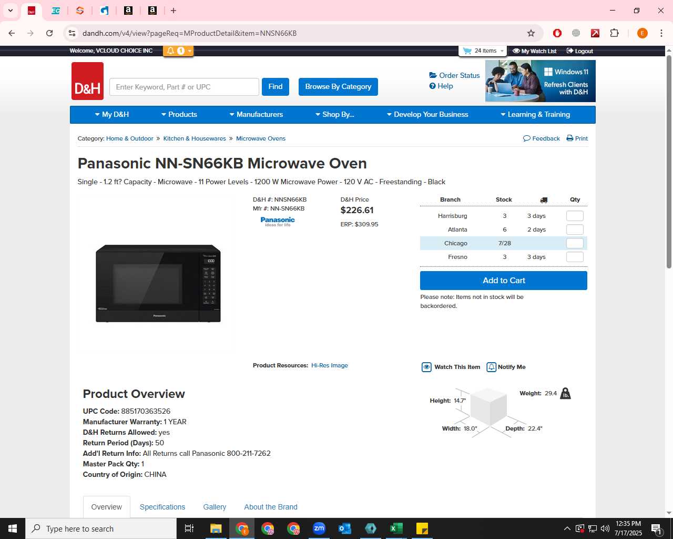Open Order Status page
673x539 pixels.
[454, 75]
